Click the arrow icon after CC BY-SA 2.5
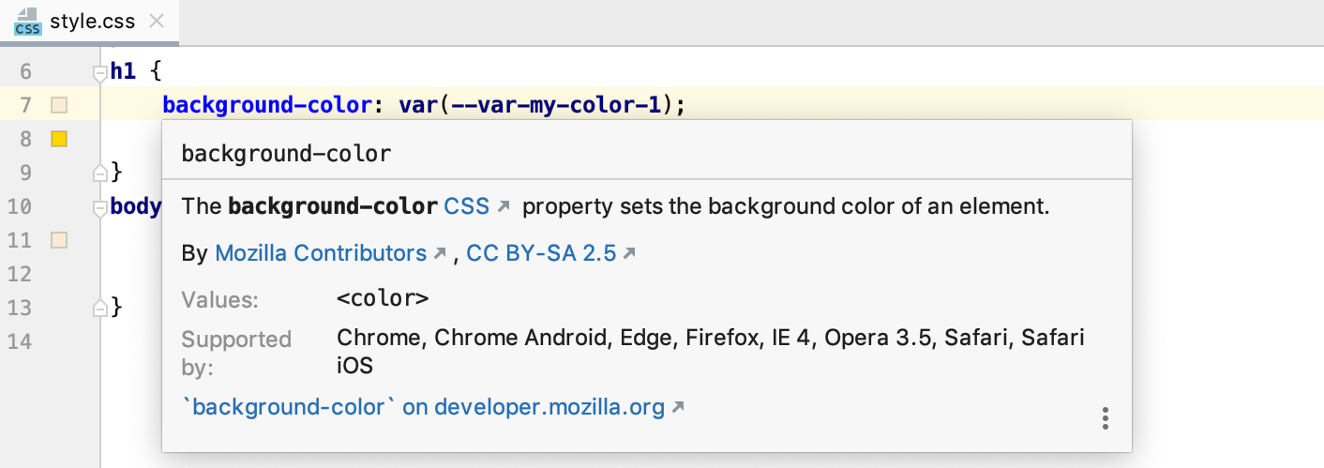Screen dimensions: 1324x468 click(x=630, y=253)
